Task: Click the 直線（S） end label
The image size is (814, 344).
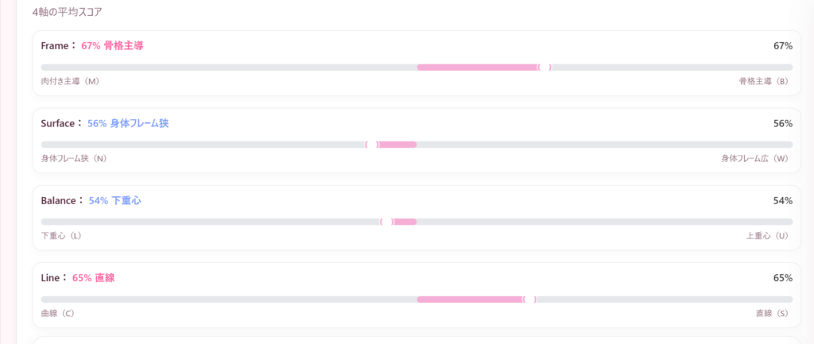Action: 772,313
